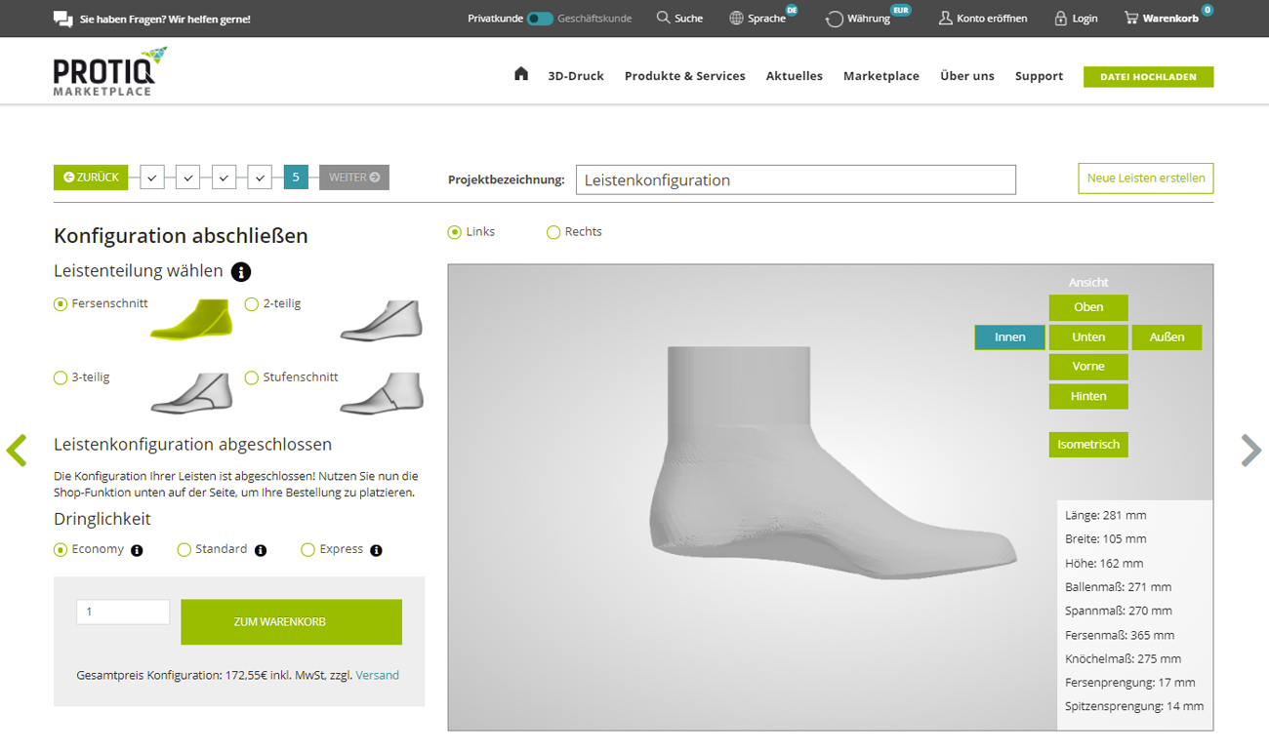This screenshot has width=1269, height=751.
Task: Click info icon next to Leistenteilung wählen
Action: pos(241,272)
